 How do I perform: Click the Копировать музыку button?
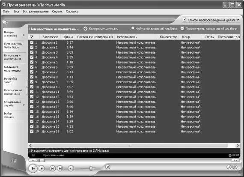point(101,29)
